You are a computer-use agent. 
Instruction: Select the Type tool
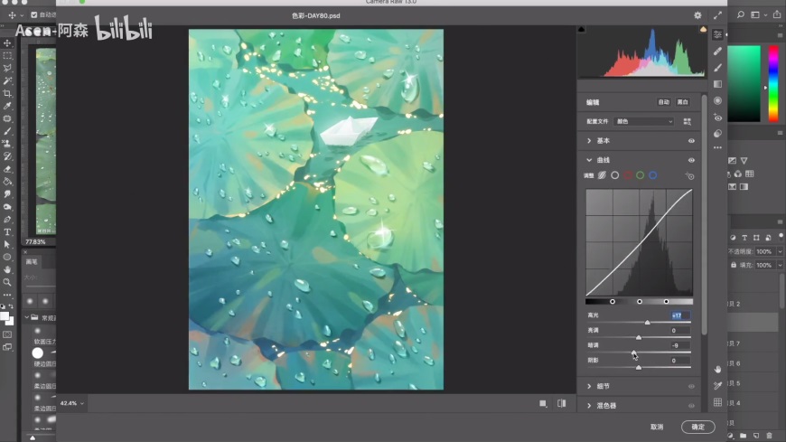coord(7,231)
